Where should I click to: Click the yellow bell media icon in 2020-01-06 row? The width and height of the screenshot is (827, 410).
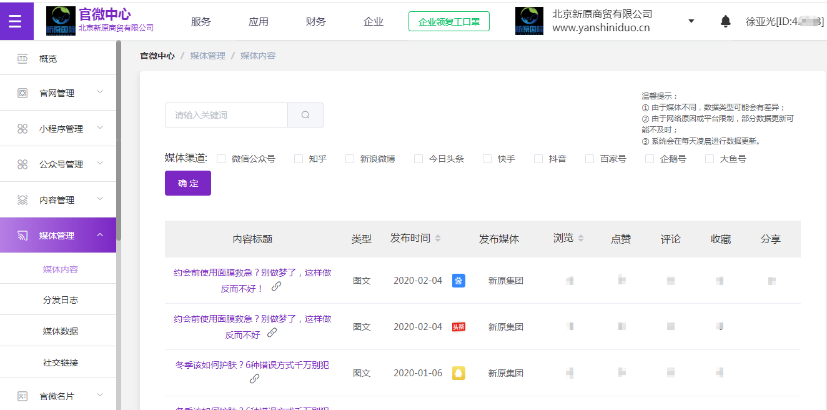click(x=458, y=373)
